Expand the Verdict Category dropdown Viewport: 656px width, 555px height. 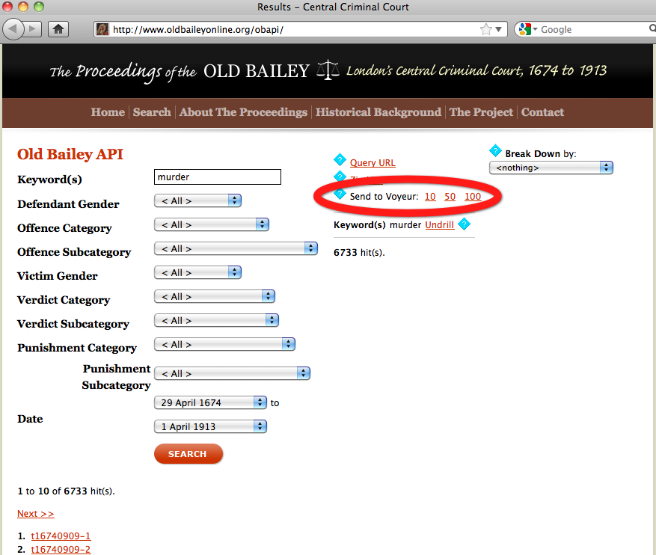coord(215,296)
